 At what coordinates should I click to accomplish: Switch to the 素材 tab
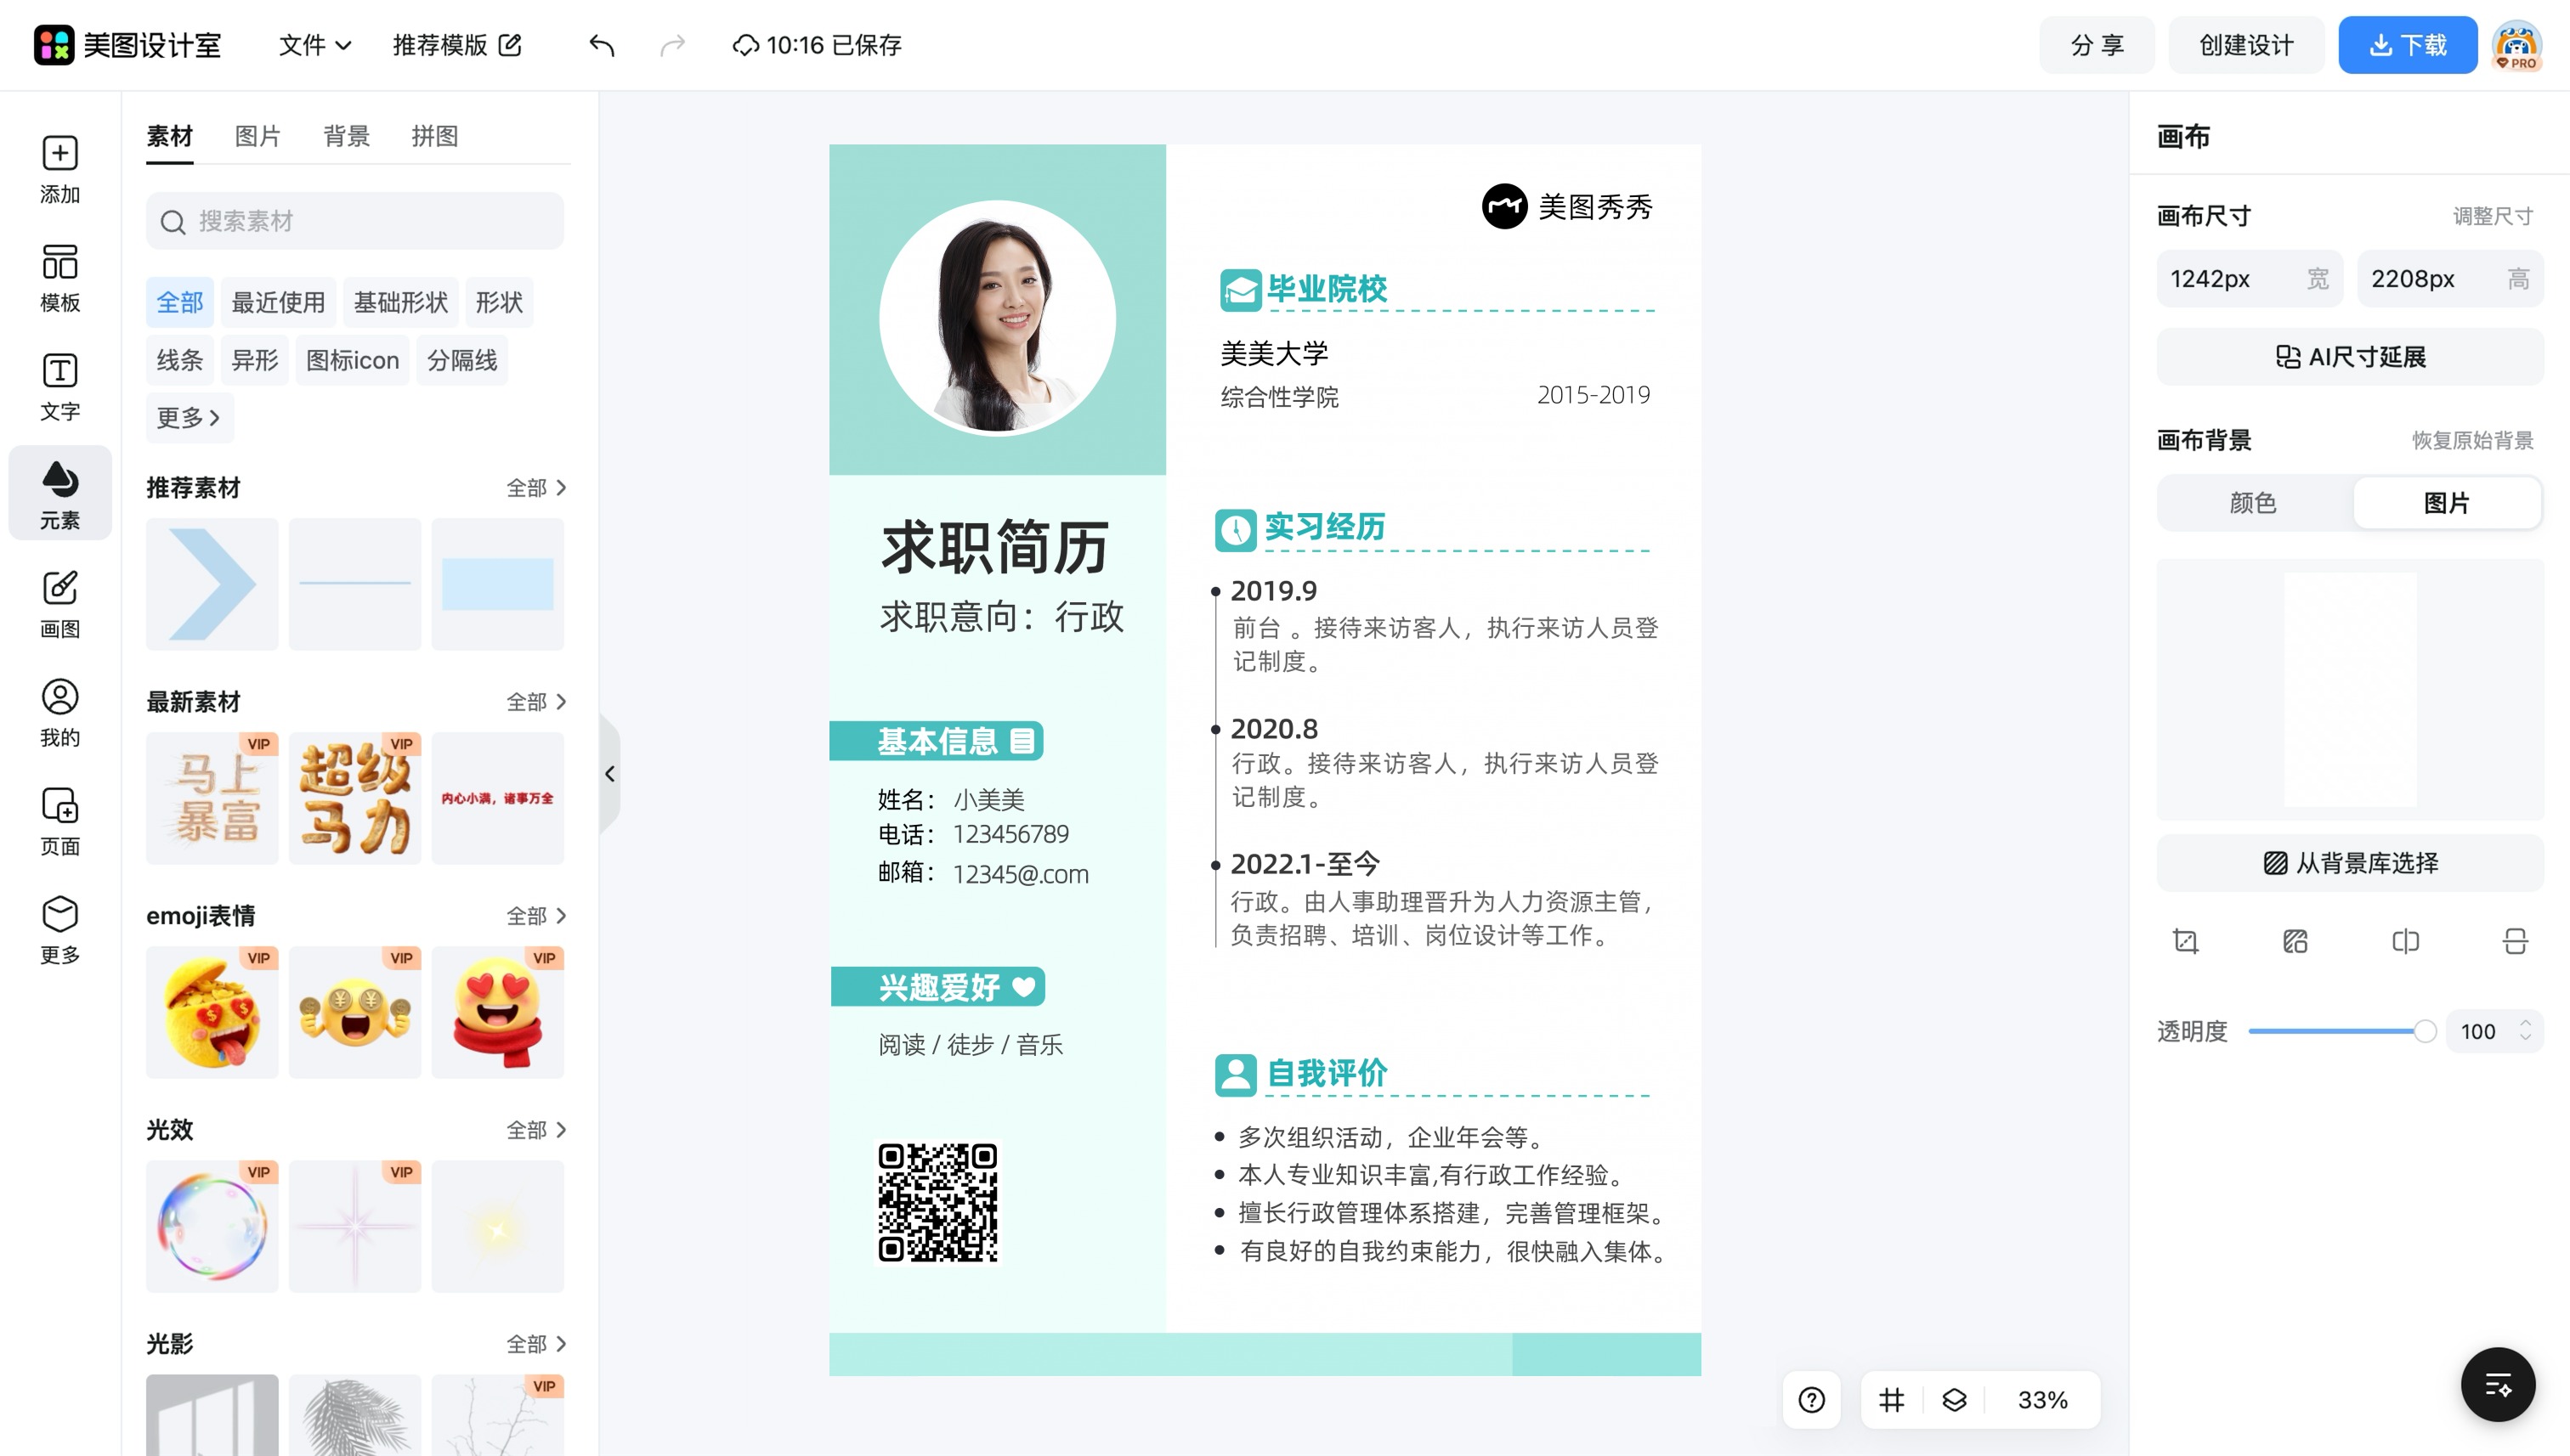[x=169, y=136]
